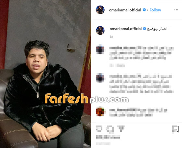Click reply line under the first comment
182x148 pixels.
(x=117, y=65)
